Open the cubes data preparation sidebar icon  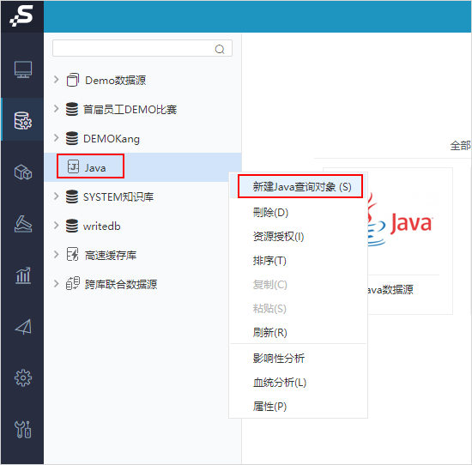[23, 172]
